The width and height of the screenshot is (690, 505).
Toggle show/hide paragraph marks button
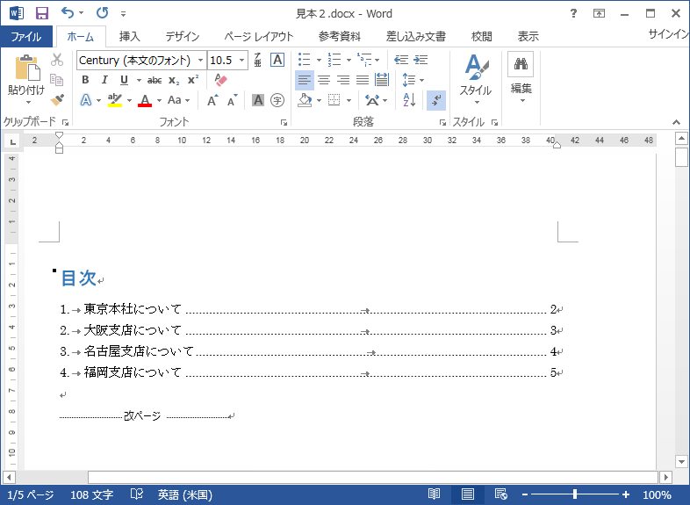pos(435,100)
